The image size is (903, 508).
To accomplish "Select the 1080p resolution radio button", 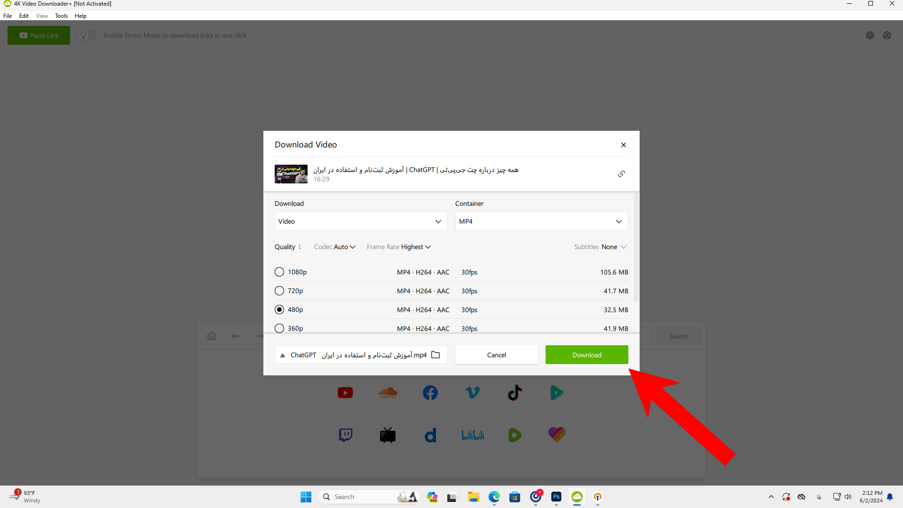I will [x=279, y=272].
